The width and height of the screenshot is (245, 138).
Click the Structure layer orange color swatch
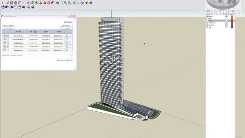click(x=232, y=25)
